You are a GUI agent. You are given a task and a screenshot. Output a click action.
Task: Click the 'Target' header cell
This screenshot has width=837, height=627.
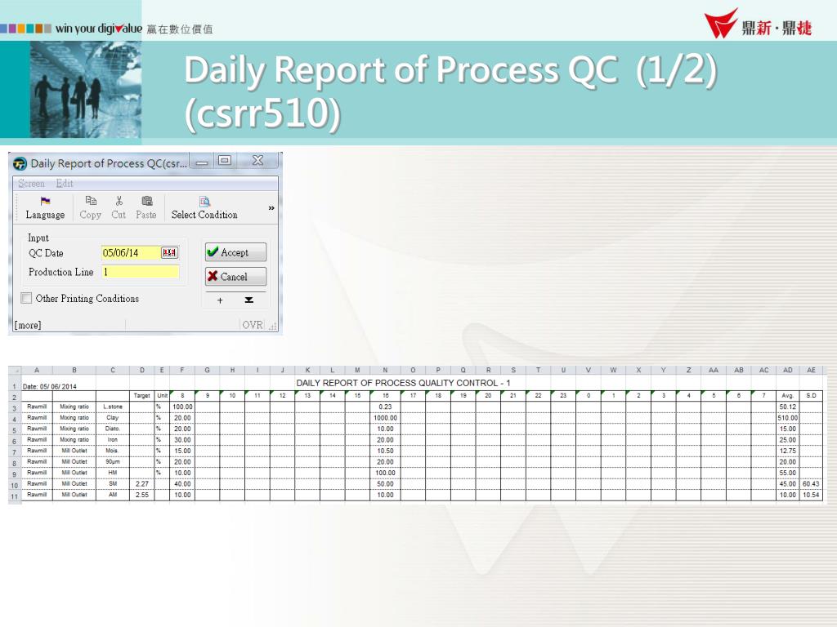[142, 396]
